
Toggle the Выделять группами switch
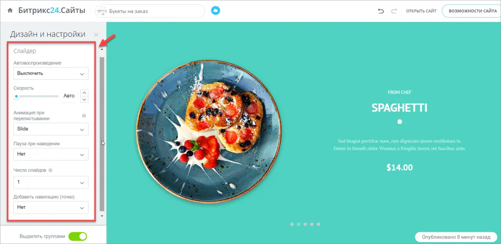(77, 236)
